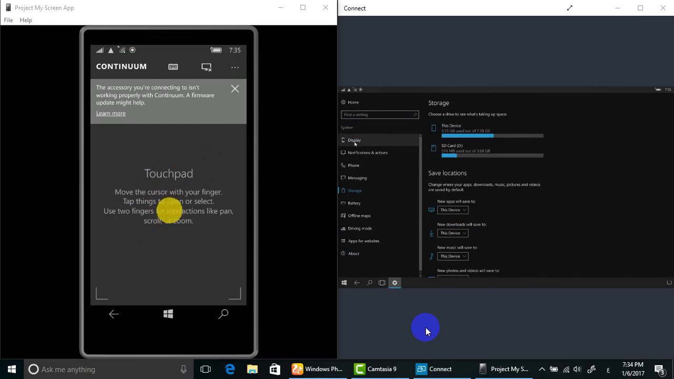Select Display in settings sidebar
Screen dimensions: 674x379
click(379, 140)
